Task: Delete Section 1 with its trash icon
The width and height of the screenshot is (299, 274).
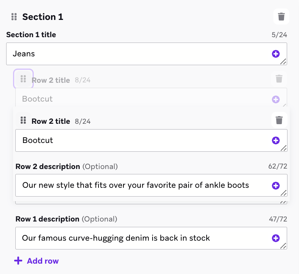Action: 281,16
